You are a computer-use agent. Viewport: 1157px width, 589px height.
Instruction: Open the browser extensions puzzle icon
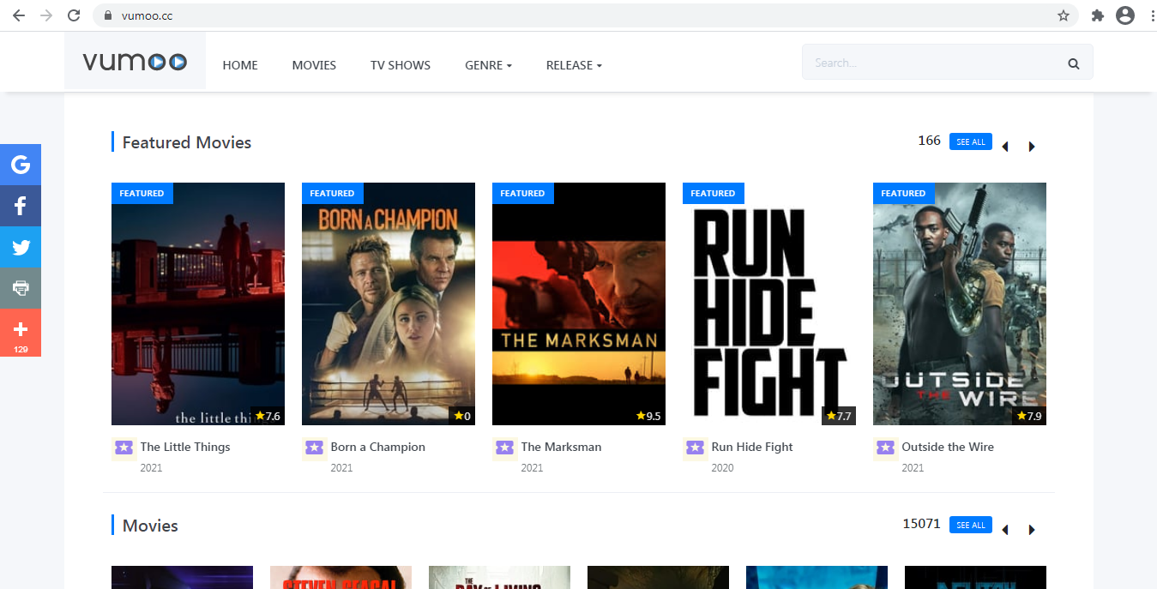point(1097,15)
